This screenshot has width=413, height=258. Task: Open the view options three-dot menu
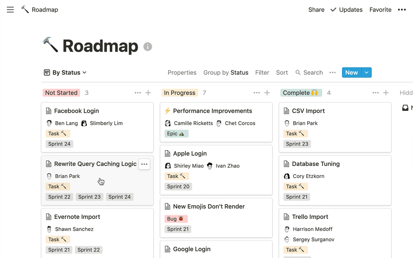pos(332,73)
